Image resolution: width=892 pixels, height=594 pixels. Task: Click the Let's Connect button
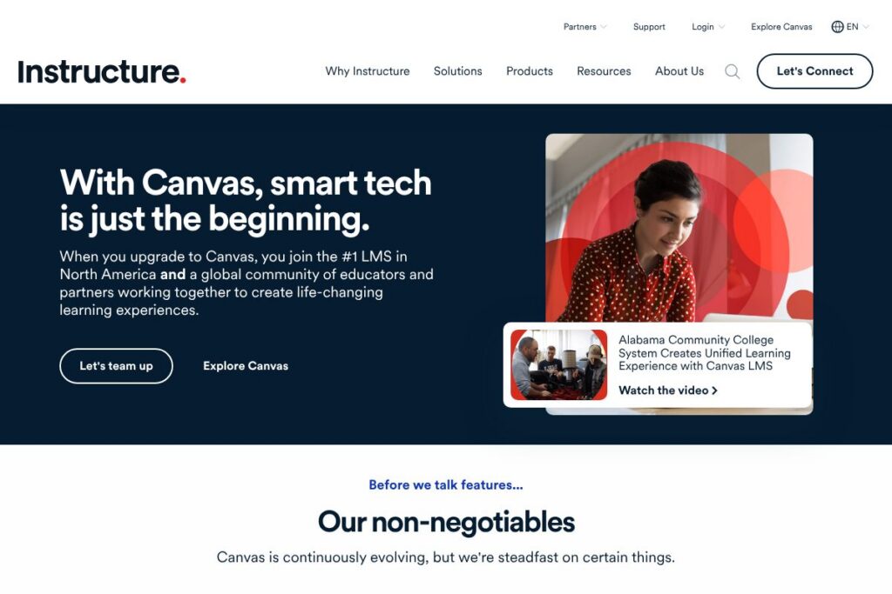pyautogui.click(x=814, y=71)
